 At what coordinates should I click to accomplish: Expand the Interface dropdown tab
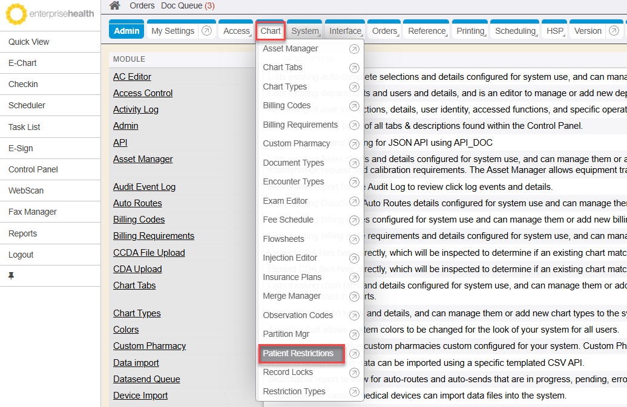pos(345,31)
